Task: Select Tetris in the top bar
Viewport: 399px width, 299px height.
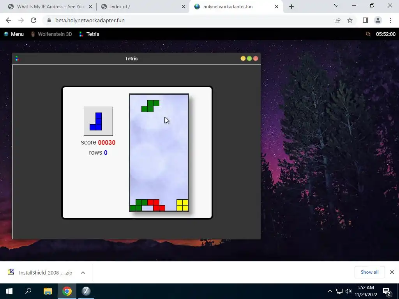Action: (89, 34)
